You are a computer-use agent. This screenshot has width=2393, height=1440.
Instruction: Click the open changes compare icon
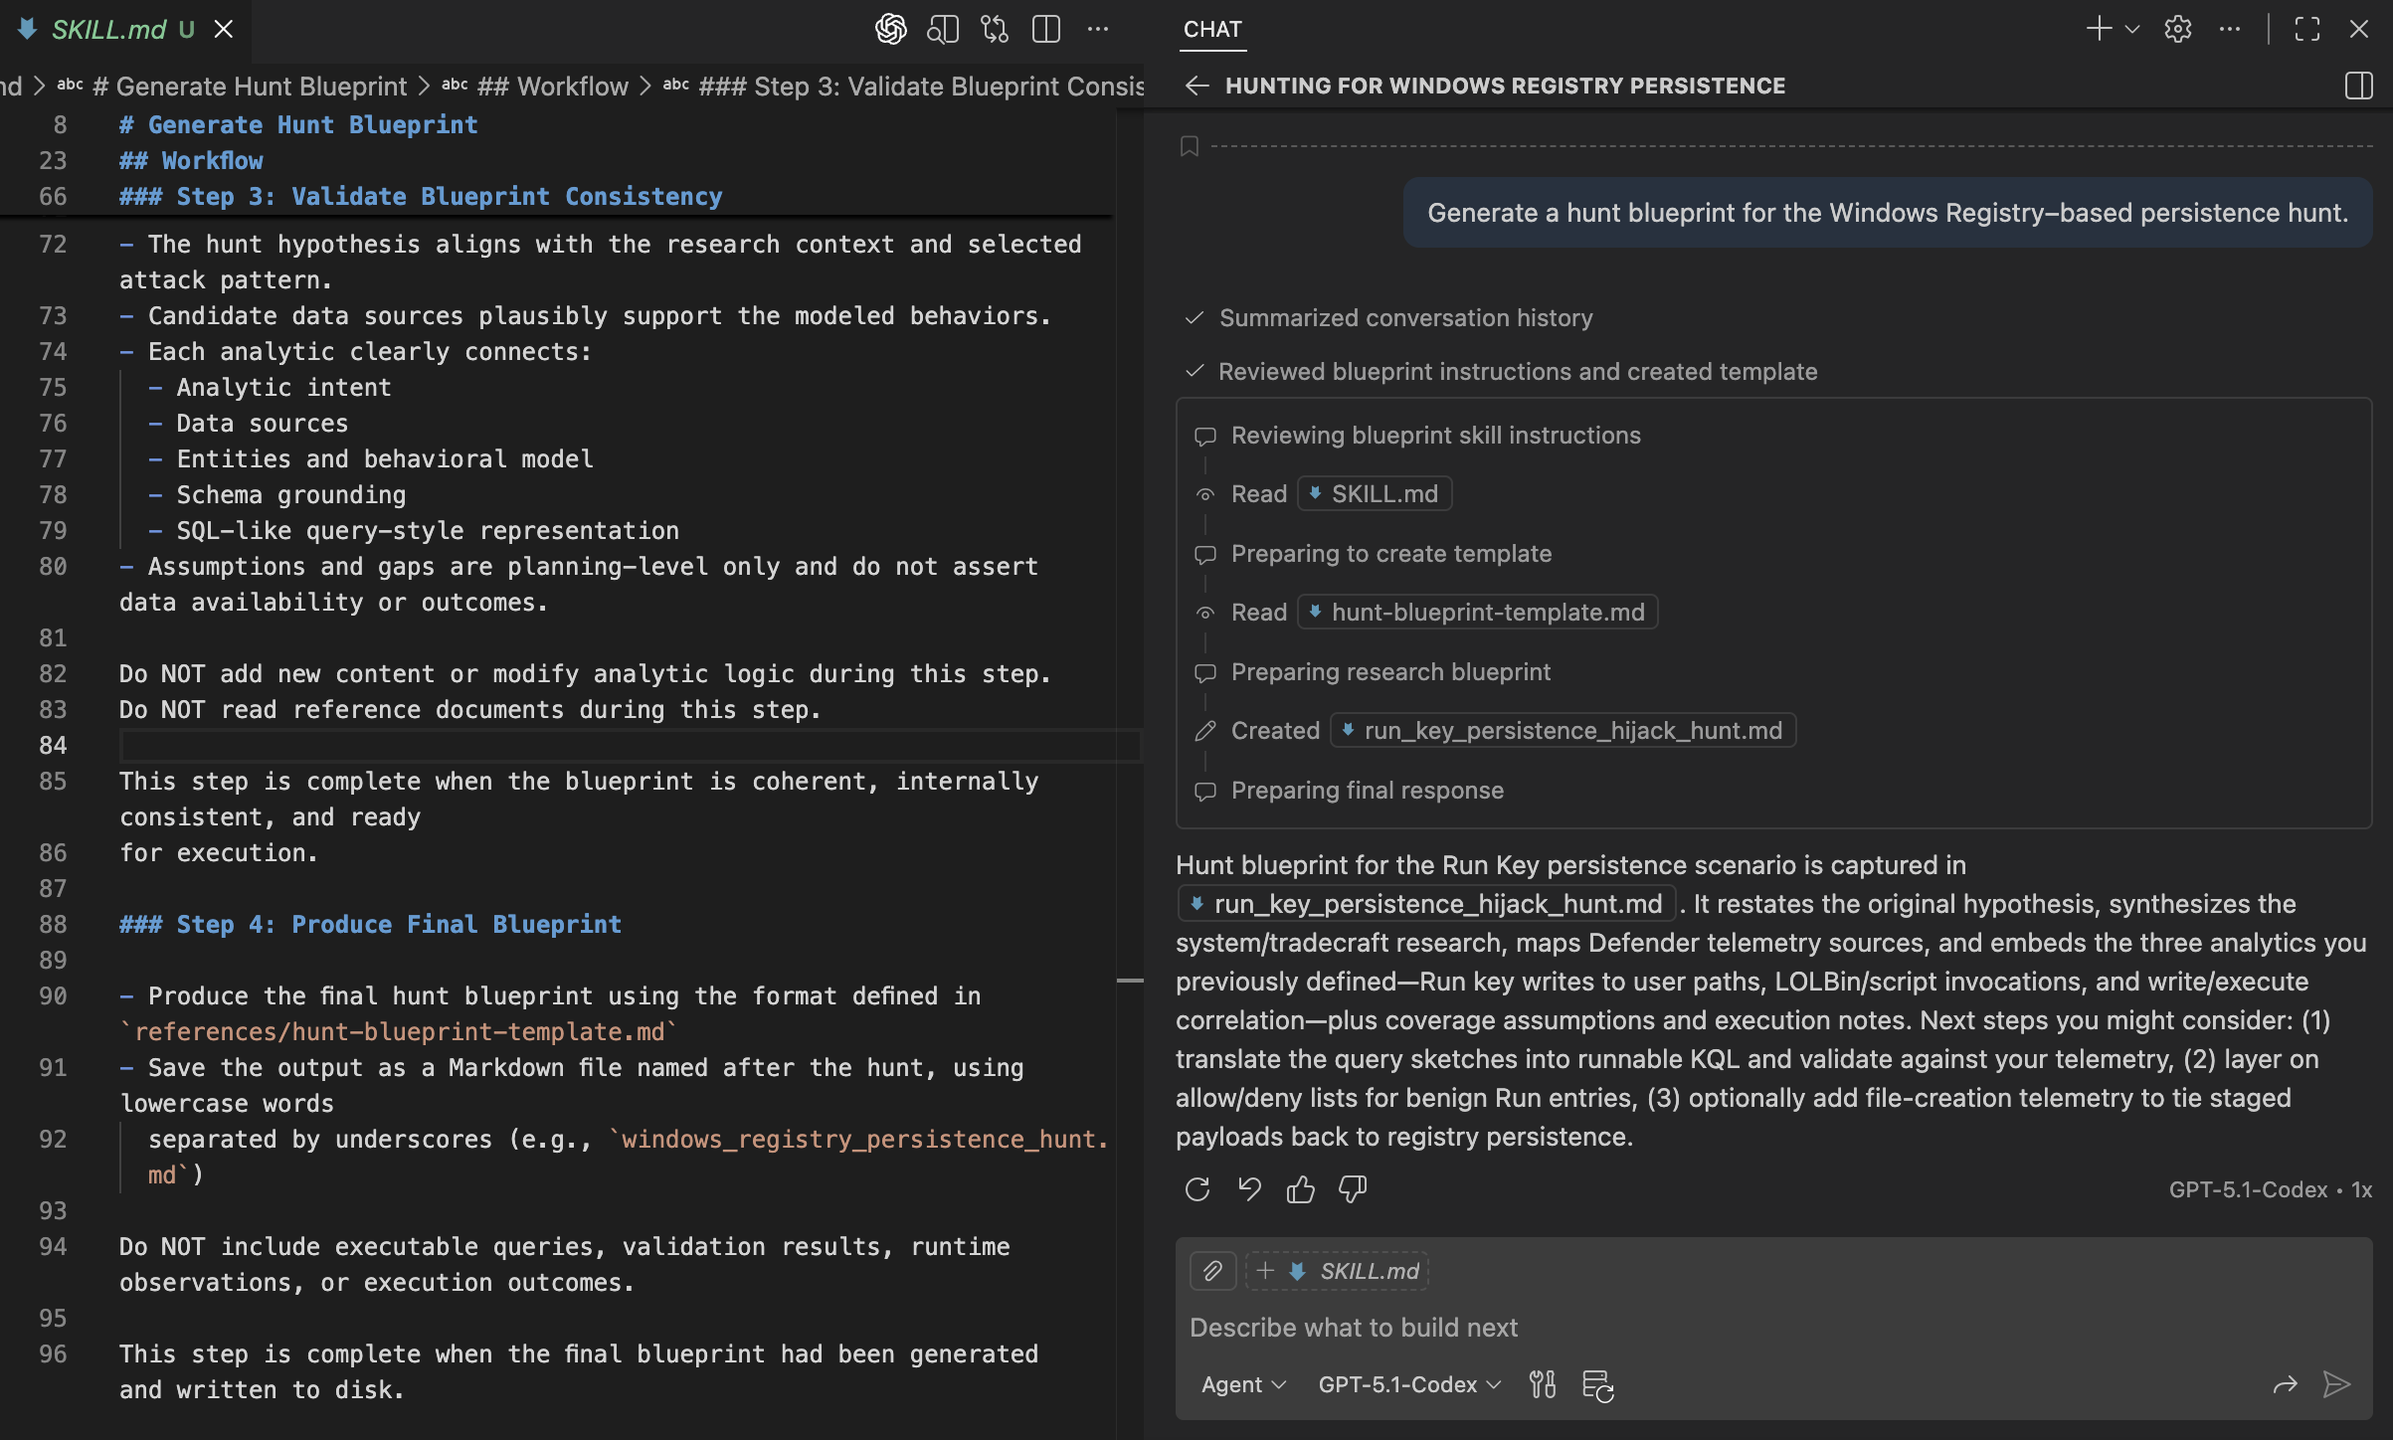coord(994,29)
